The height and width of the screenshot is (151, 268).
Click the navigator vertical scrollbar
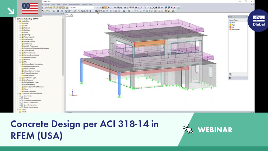pos(63,46)
